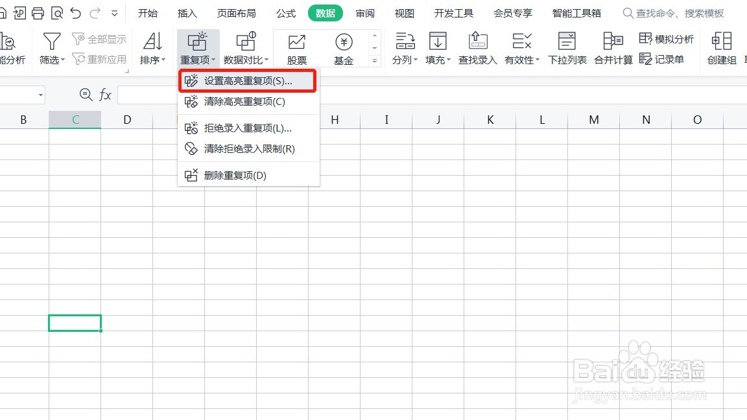The height and width of the screenshot is (420, 747).
Task: Open the 开始 tab
Action: pos(148,14)
